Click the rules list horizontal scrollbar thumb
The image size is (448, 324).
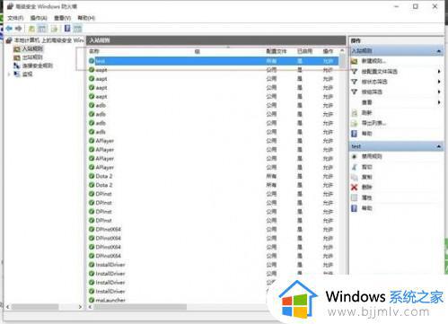[x=140, y=307]
